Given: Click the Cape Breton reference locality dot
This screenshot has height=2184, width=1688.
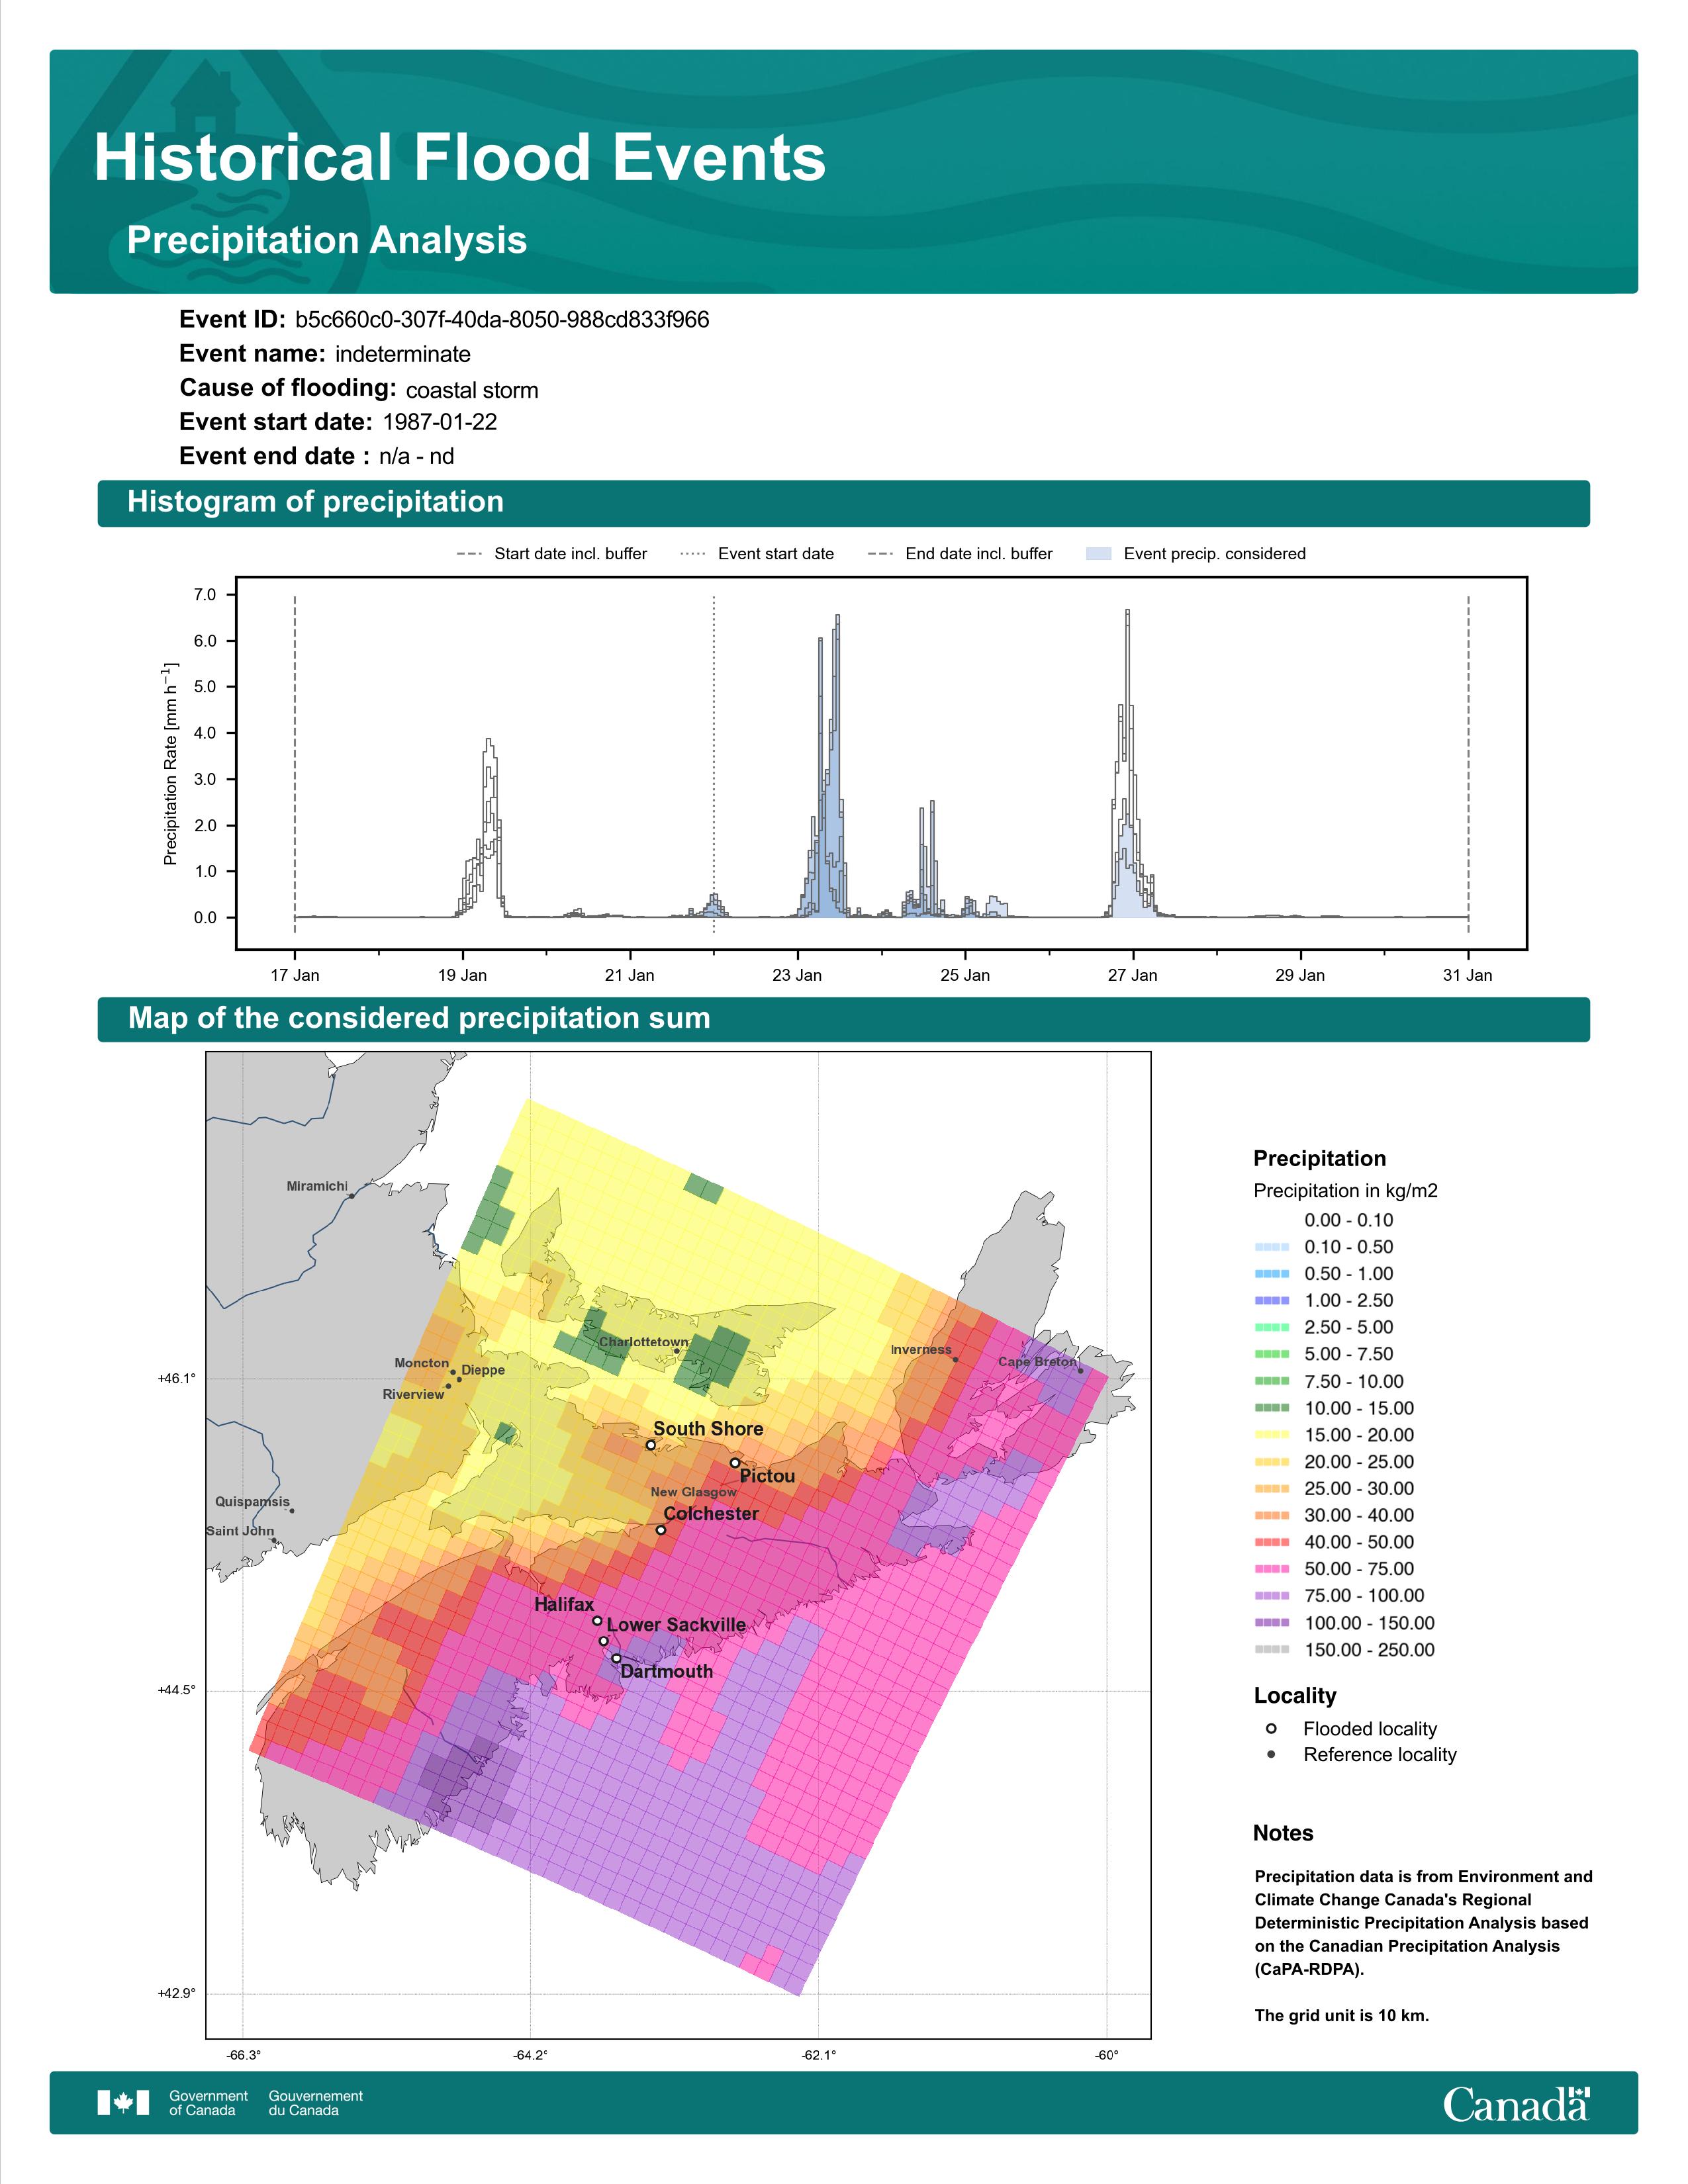Looking at the screenshot, I should (1081, 1370).
